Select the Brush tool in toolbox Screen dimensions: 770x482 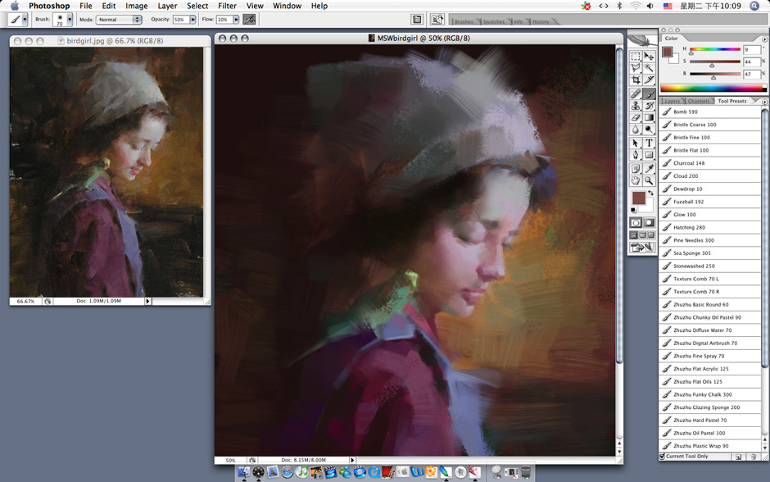click(649, 93)
